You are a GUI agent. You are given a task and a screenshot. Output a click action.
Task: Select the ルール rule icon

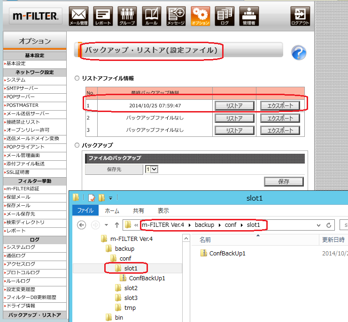(x=151, y=16)
